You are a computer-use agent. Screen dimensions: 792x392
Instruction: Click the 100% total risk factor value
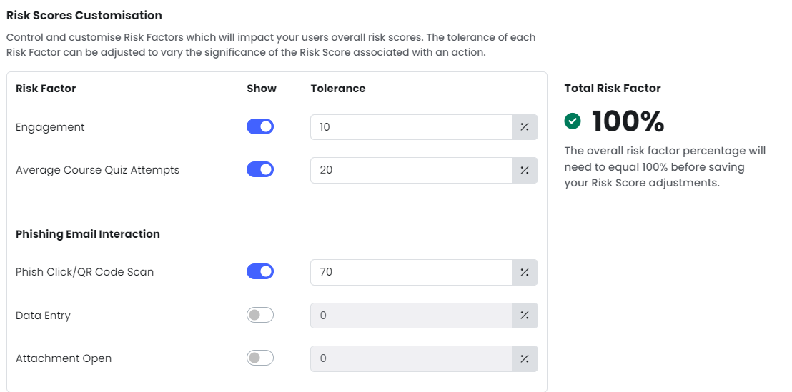(x=628, y=121)
